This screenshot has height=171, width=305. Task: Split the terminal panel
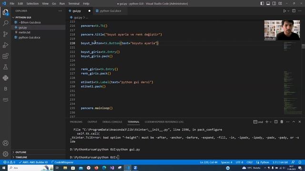click(276, 122)
